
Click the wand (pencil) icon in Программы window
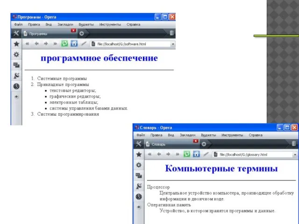[x=84, y=44]
